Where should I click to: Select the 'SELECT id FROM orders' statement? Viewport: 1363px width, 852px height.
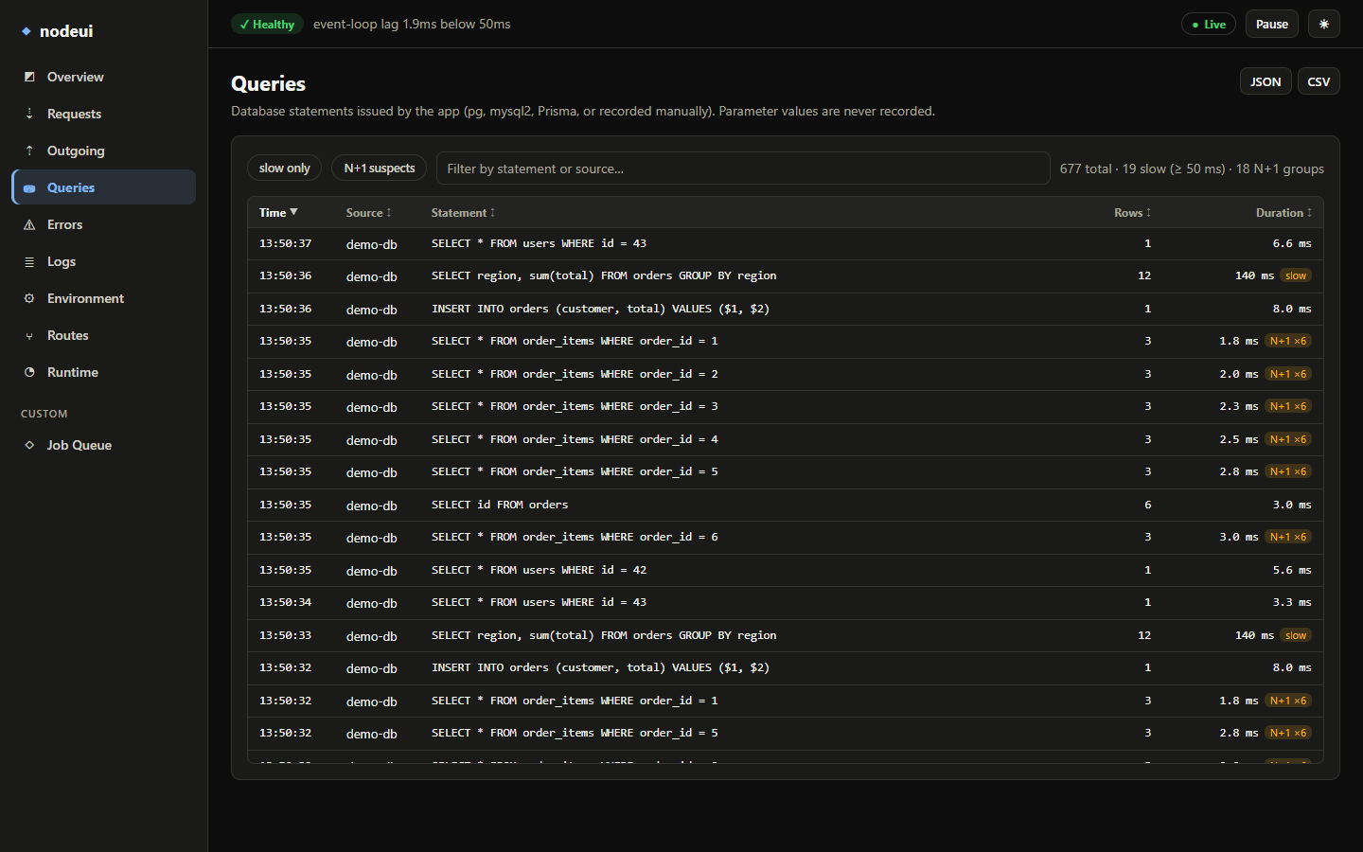(500, 505)
